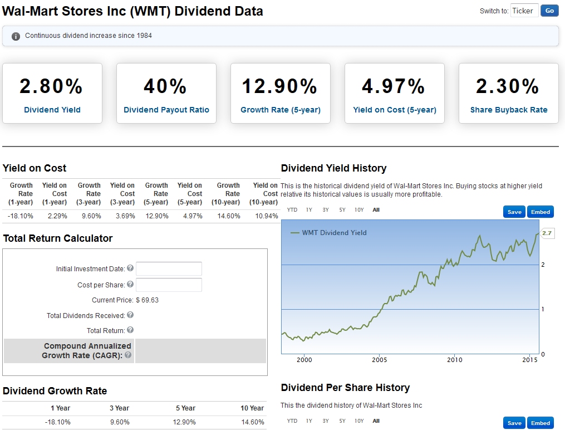Open the Dividend Payout Ratio link
The width and height of the screenshot is (565, 430).
pos(166,110)
